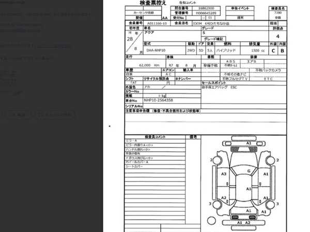Click the 通常 event type cell
Viewport: 310px width, 232px height.
(x=240, y=18)
